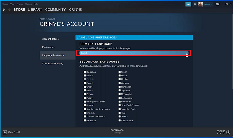Check the Portuguese - Brazil box
233x138 pixels.
coord(85,102)
